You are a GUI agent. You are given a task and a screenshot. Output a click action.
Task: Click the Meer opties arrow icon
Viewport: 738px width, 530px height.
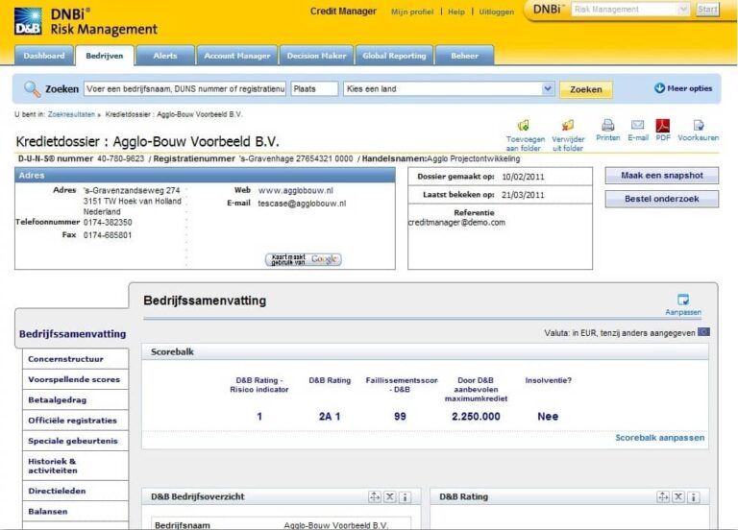(659, 88)
